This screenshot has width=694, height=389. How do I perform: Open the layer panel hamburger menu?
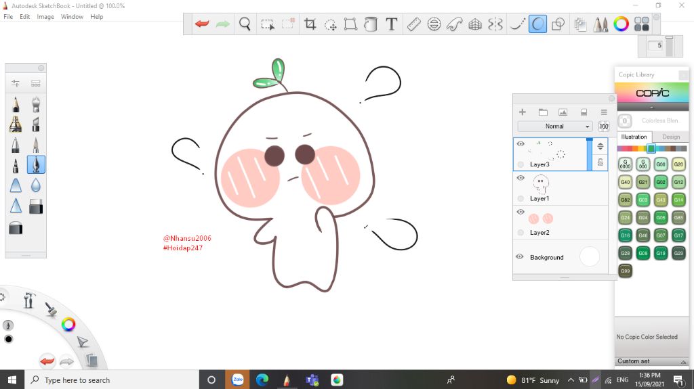pos(604,112)
